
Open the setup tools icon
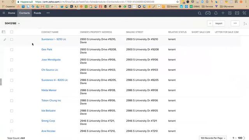pos(244,13)
